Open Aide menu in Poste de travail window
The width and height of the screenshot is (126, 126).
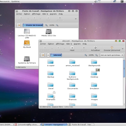[x=60, y=14]
